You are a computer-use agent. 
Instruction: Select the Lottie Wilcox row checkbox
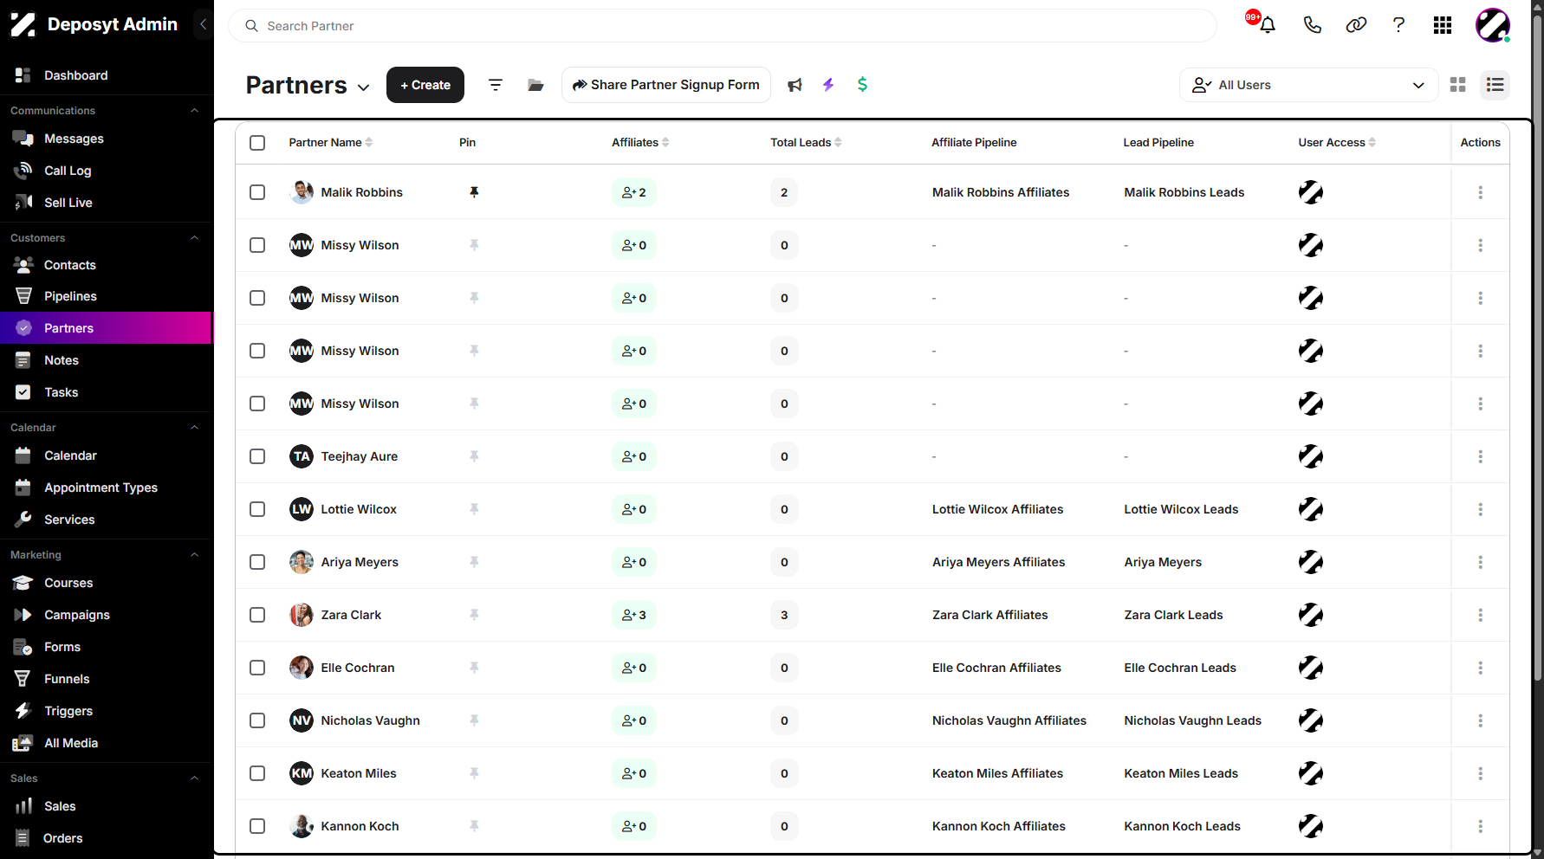click(x=257, y=509)
